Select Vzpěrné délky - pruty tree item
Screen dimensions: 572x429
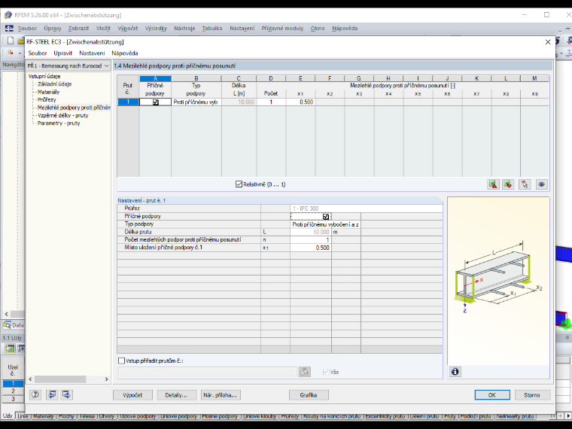(x=63, y=115)
